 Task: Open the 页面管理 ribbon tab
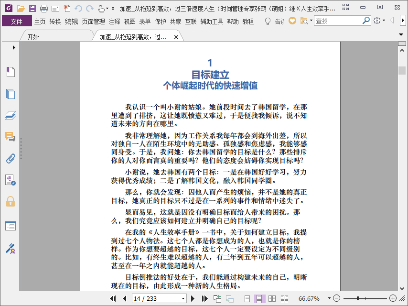93,22
